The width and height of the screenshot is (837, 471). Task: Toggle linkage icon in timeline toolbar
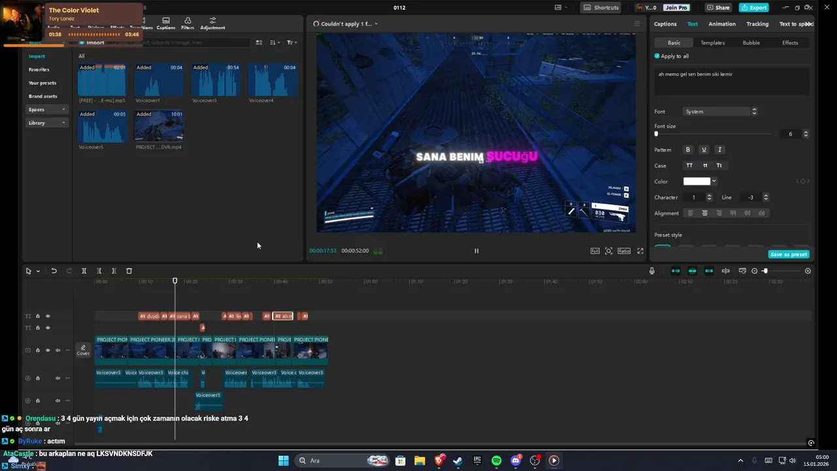[x=709, y=271]
